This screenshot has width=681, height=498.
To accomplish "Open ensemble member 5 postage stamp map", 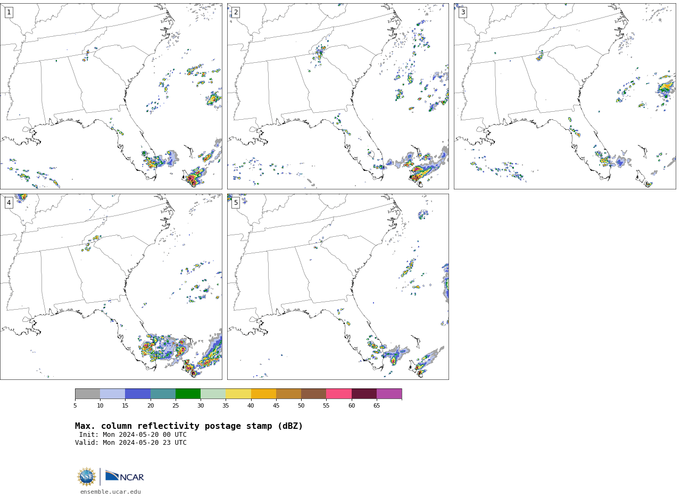I will 338,287.
